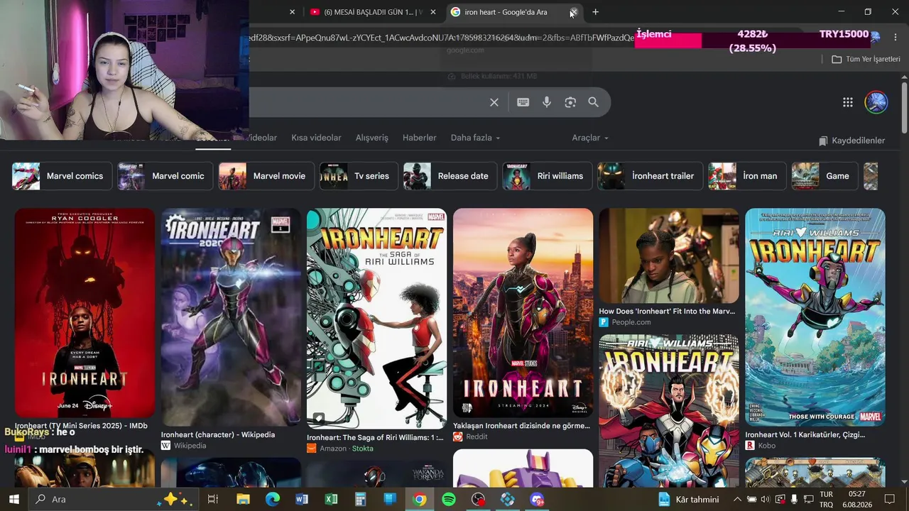This screenshot has height=511, width=909.
Task: Expand the Araçlar tools dropdown
Action: click(590, 138)
